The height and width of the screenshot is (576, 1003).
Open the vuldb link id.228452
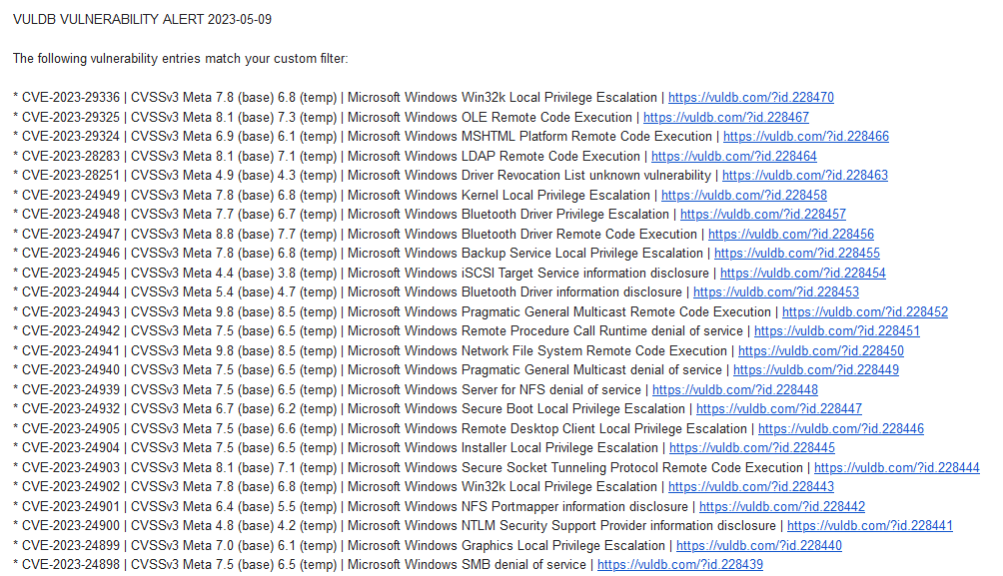point(865,312)
